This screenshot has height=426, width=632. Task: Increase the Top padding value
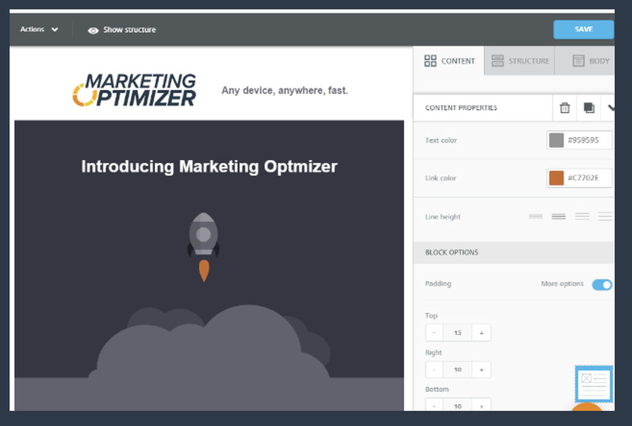pyautogui.click(x=481, y=333)
